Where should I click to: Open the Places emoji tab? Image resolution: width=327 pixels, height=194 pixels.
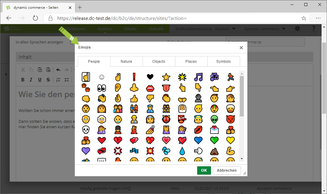coord(191,62)
